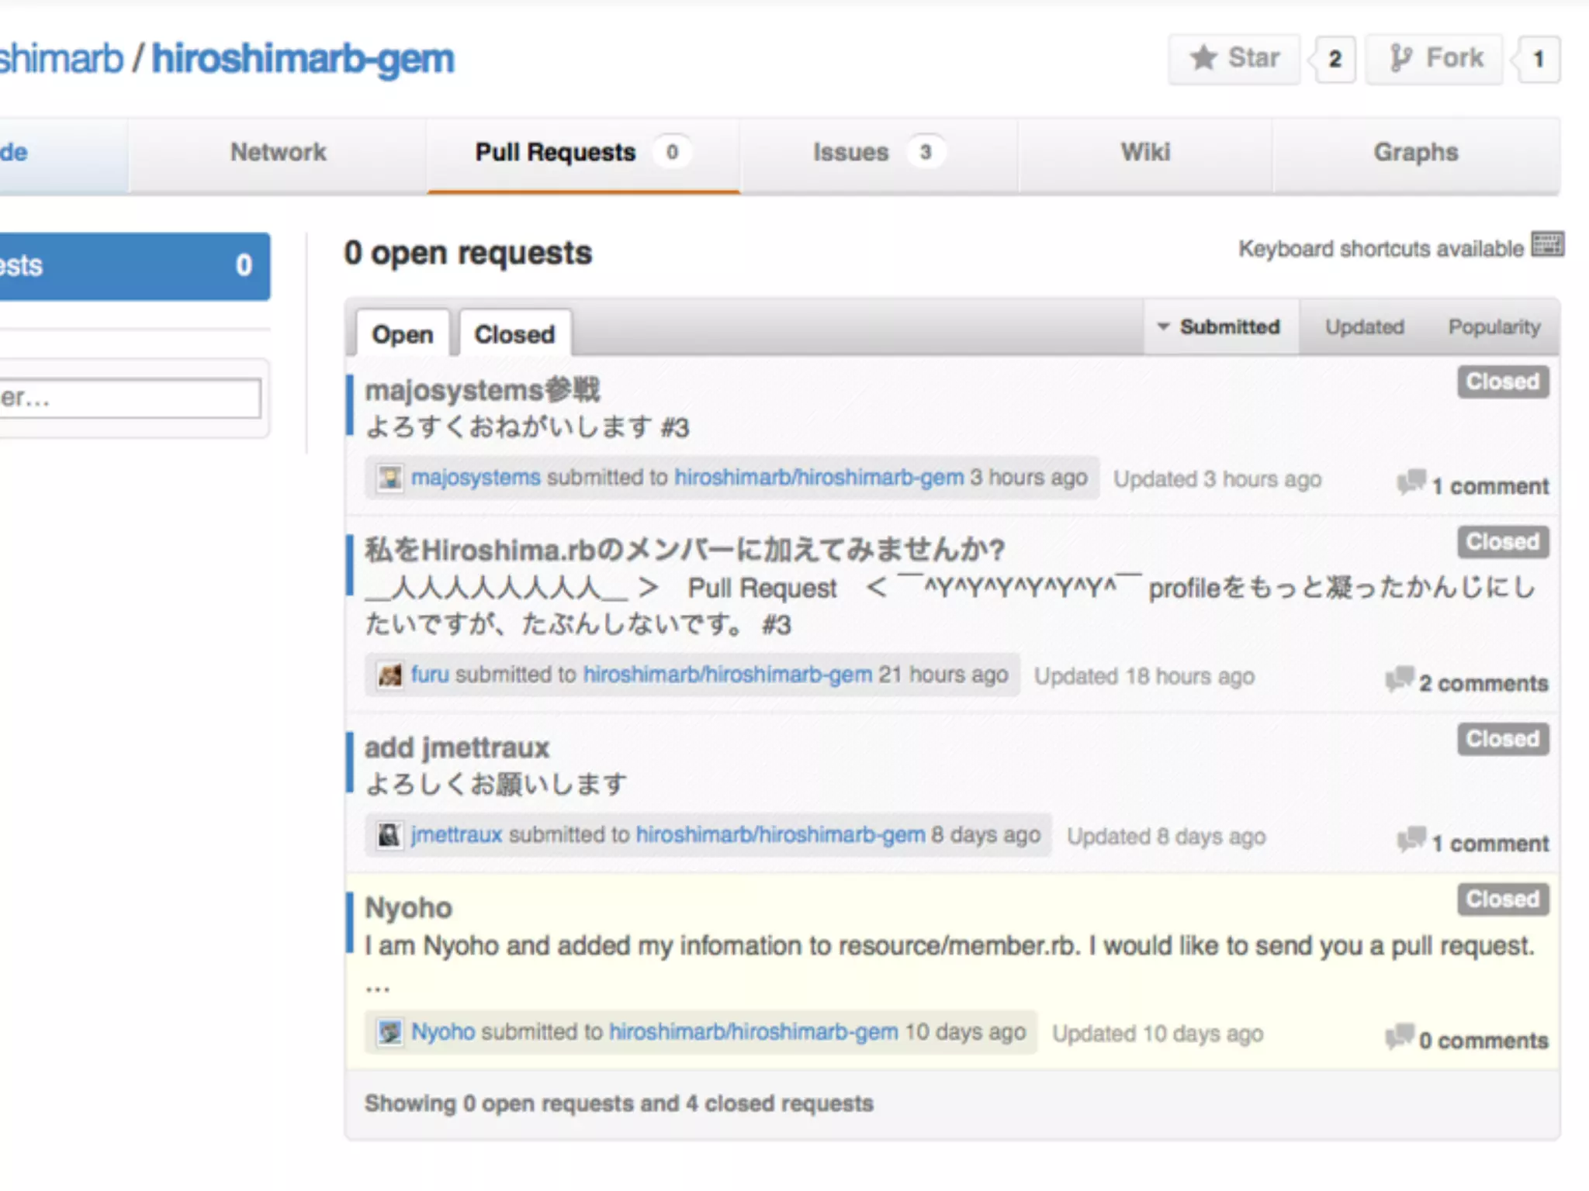Open the 'add jmettraux' pull request
1589x1191 pixels.
(x=457, y=748)
